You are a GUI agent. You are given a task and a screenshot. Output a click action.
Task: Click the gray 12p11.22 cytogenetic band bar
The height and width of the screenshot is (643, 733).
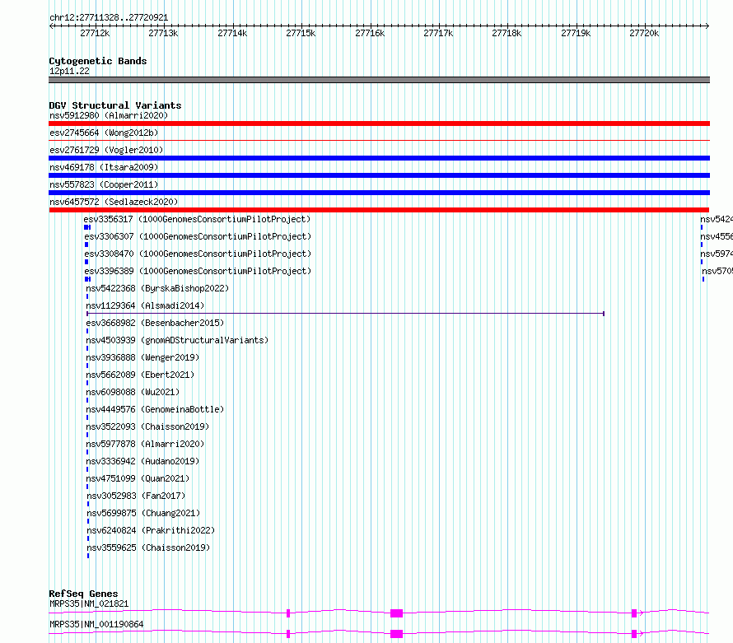(x=379, y=80)
